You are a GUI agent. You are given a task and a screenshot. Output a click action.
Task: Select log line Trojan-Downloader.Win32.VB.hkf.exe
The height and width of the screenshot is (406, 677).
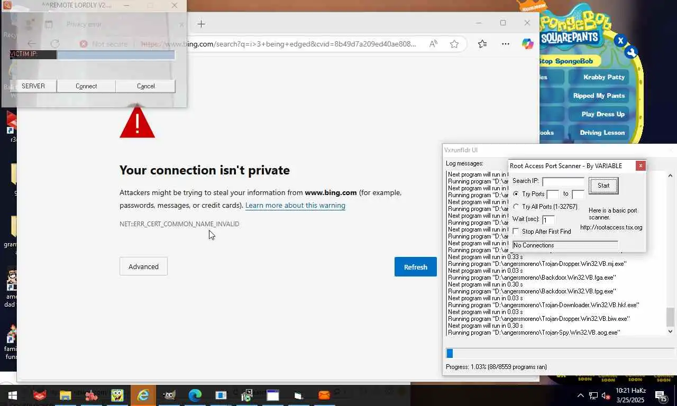543,304
